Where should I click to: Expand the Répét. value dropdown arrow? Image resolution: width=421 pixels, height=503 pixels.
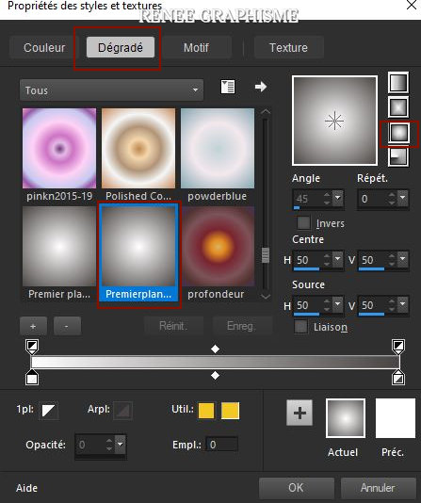pyautogui.click(x=403, y=198)
